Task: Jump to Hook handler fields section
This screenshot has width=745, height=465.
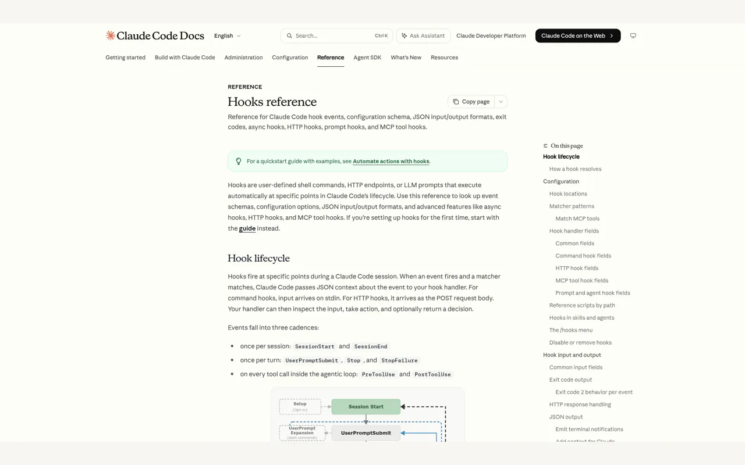Action: [574, 231]
